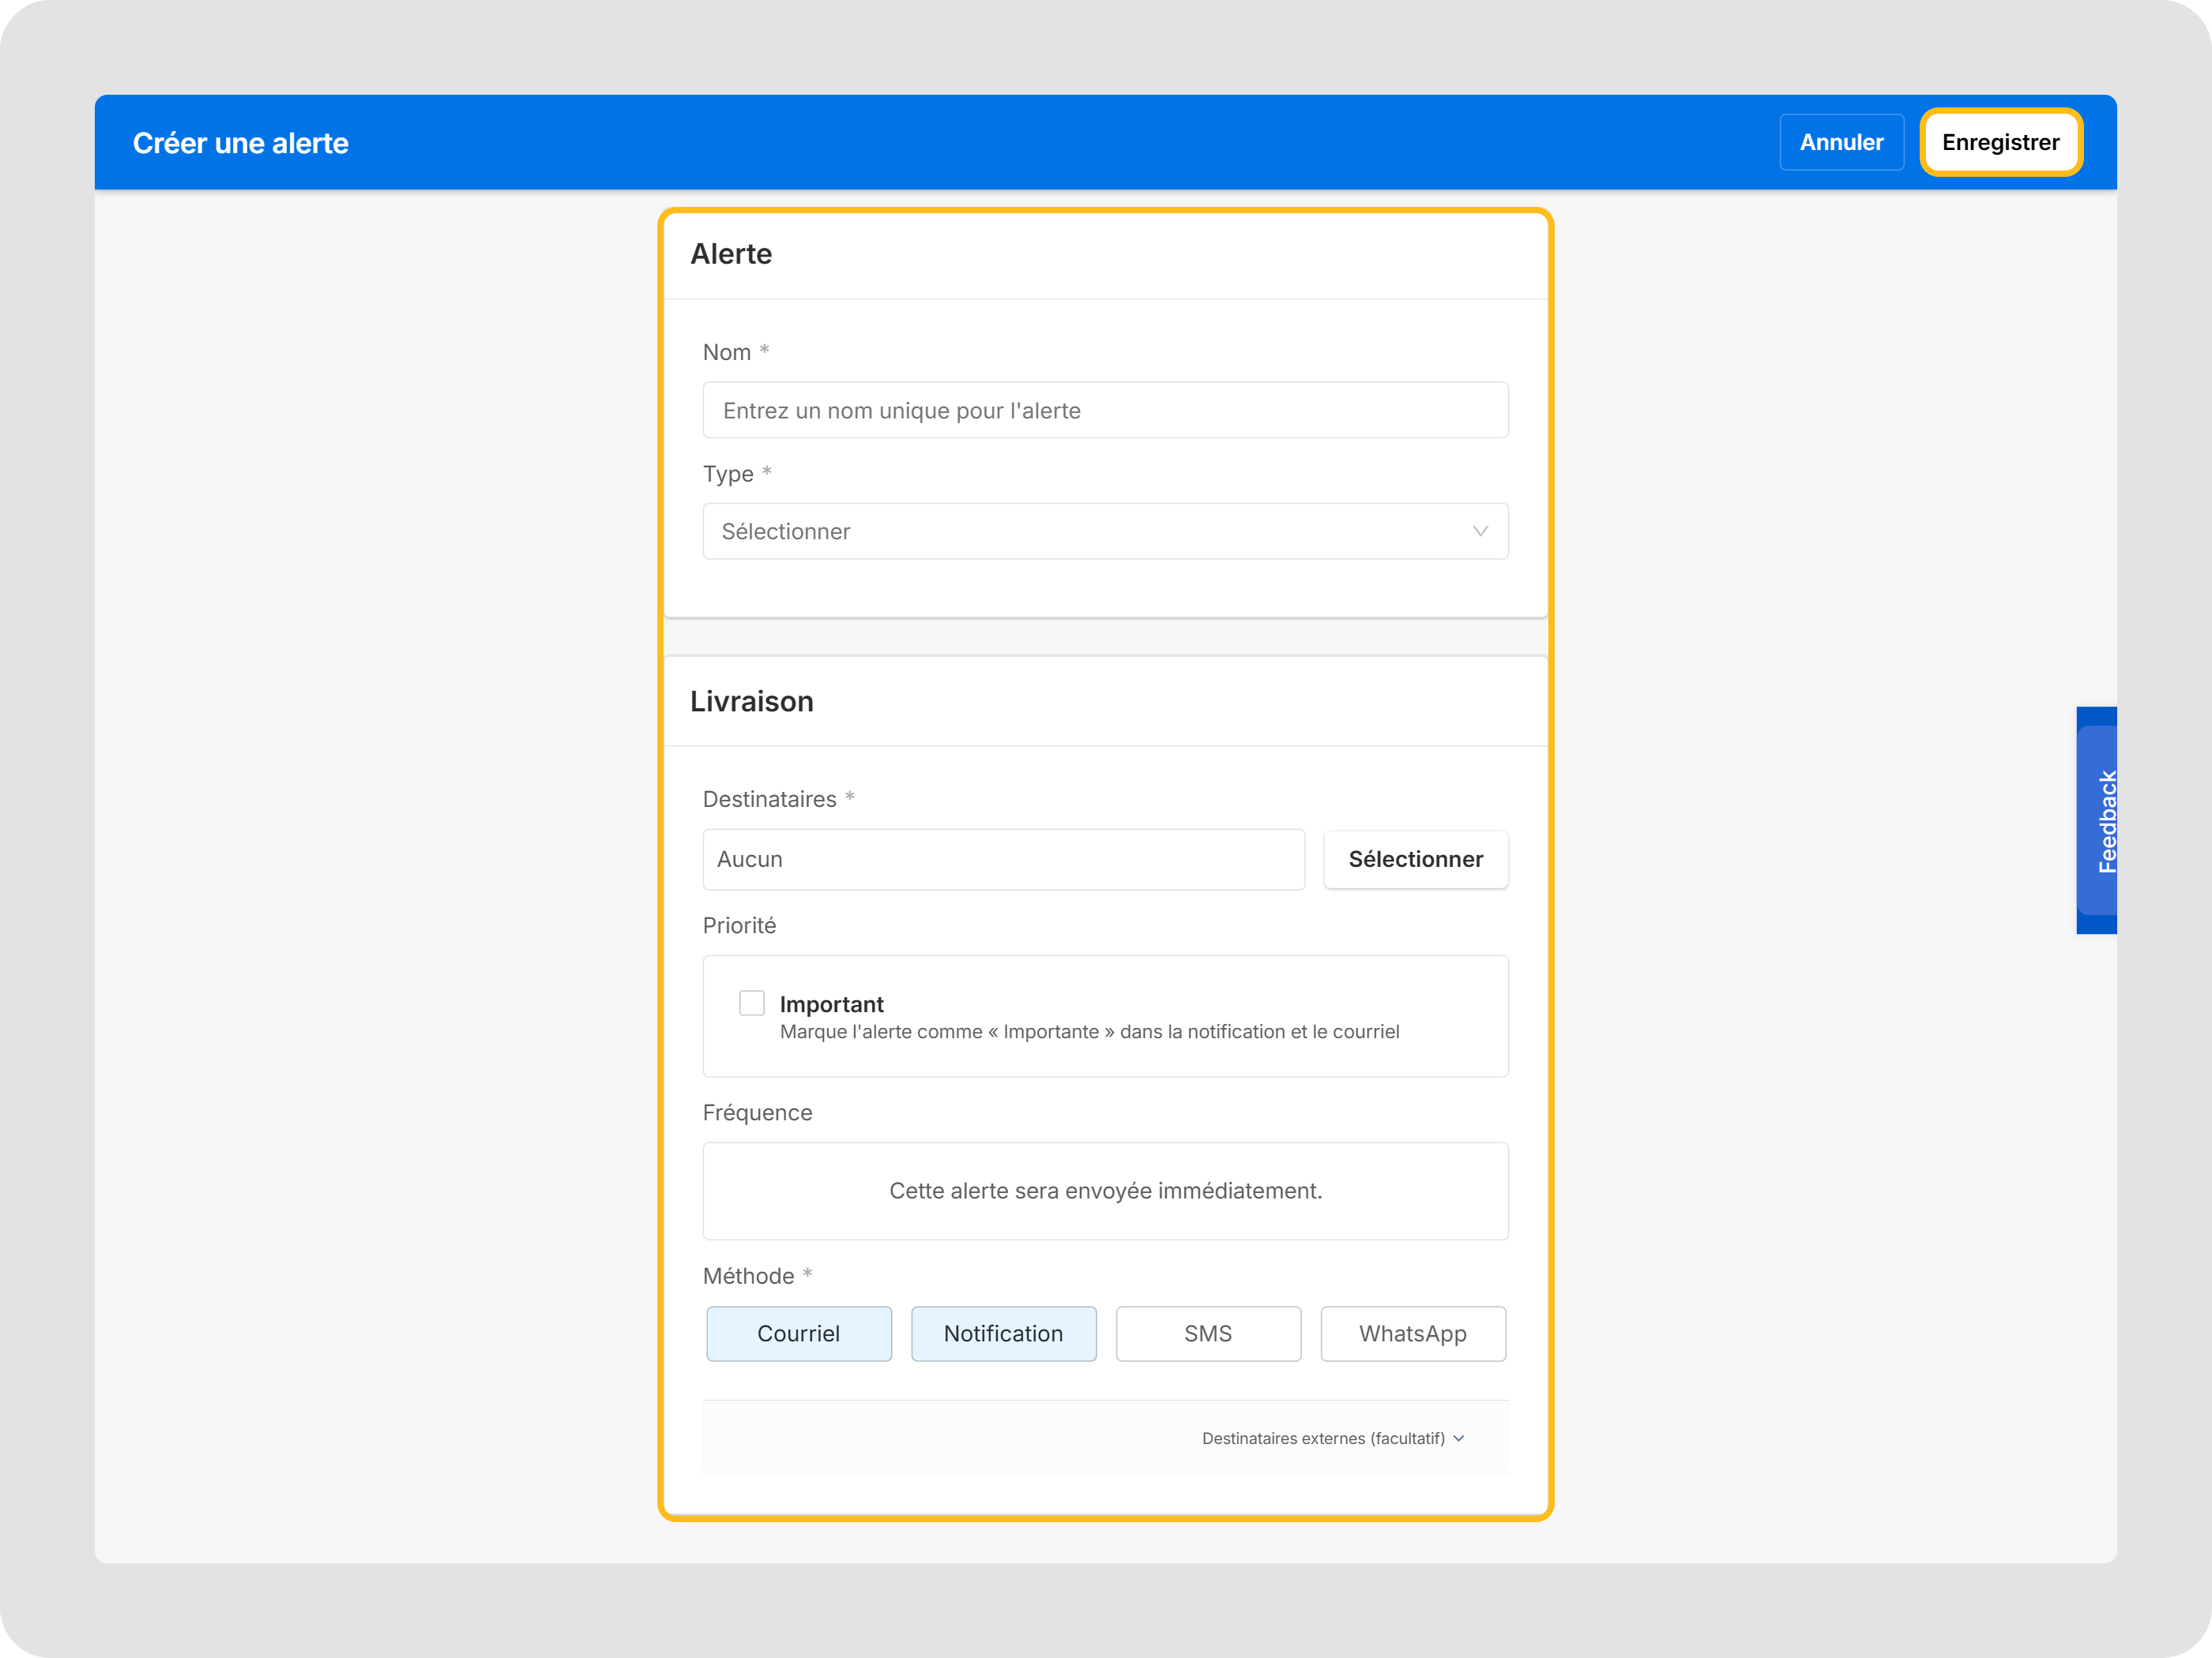
Task: Click the Livraison section header
Action: 751,700
